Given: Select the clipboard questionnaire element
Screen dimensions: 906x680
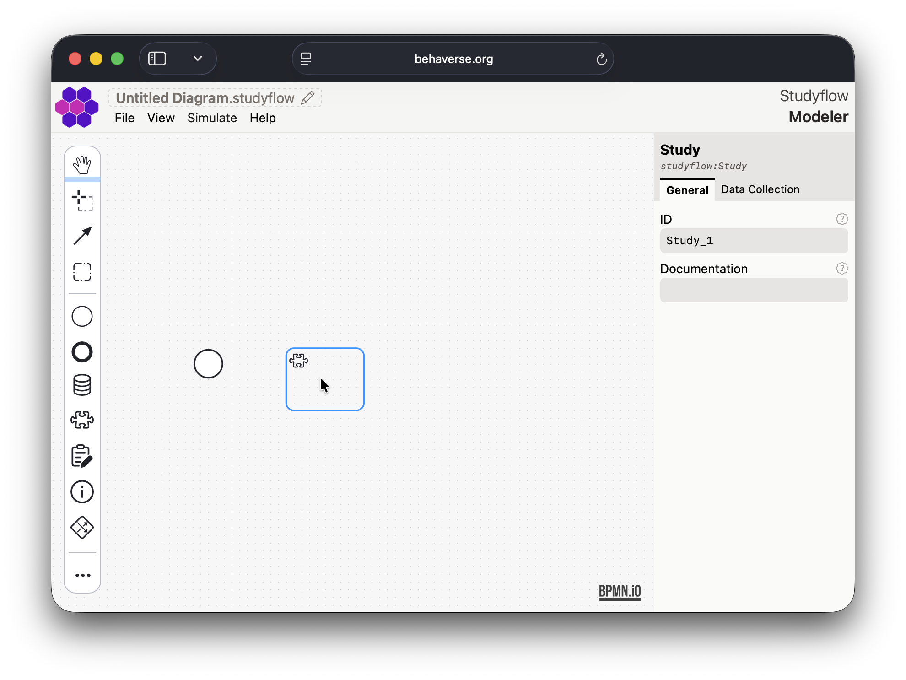Looking at the screenshot, I should (82, 456).
